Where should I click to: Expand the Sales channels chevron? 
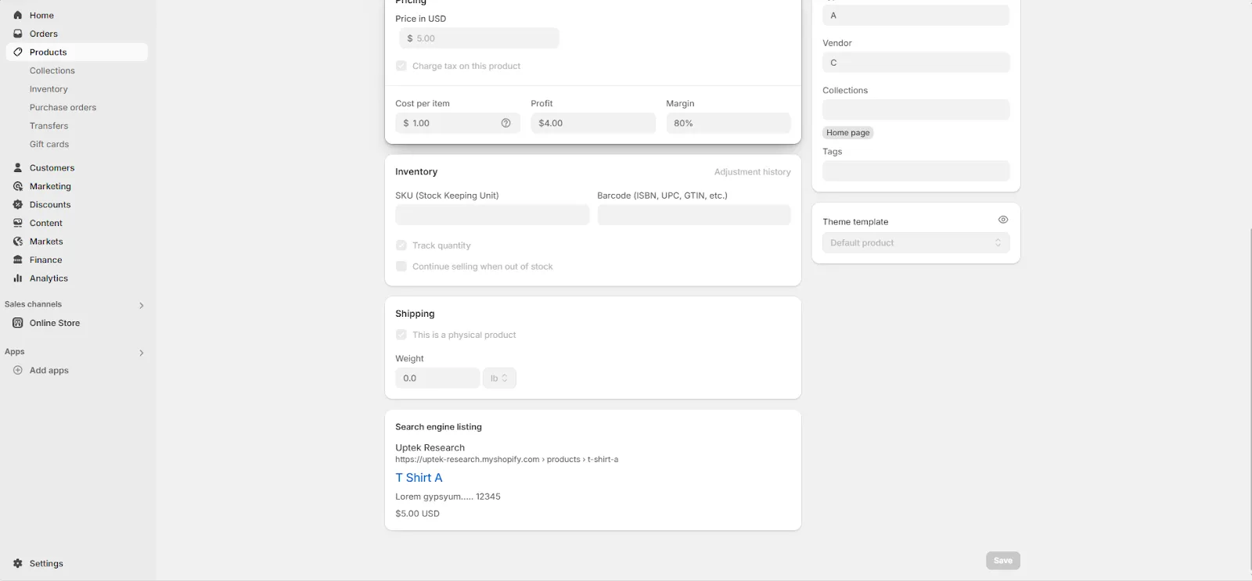(142, 305)
